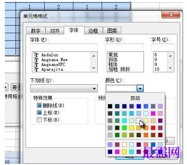Click font list scroll-up arrow
The image size is (187, 165).
point(94,56)
